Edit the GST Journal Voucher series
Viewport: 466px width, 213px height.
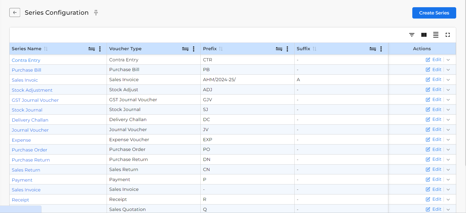[x=433, y=99]
